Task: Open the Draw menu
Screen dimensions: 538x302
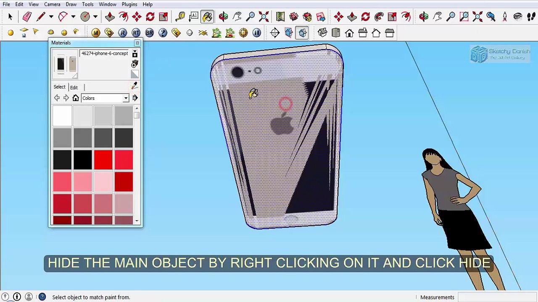Action: (x=71, y=4)
